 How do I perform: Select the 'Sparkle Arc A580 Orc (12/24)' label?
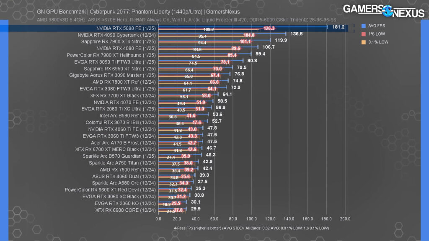[x=124, y=183]
